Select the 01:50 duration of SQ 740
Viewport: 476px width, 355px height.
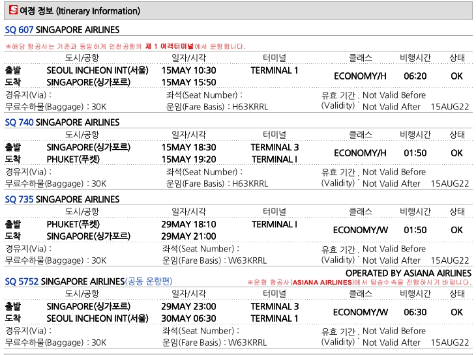point(415,153)
